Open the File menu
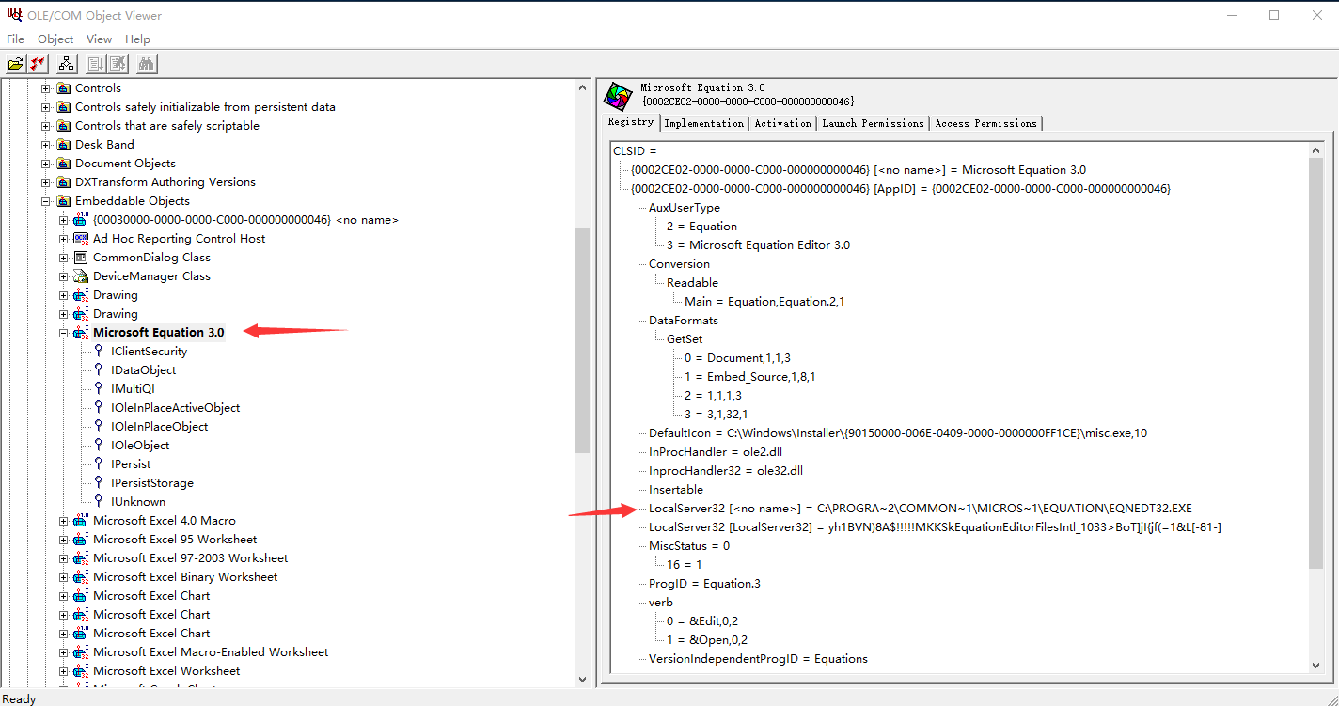 pyautogui.click(x=15, y=39)
